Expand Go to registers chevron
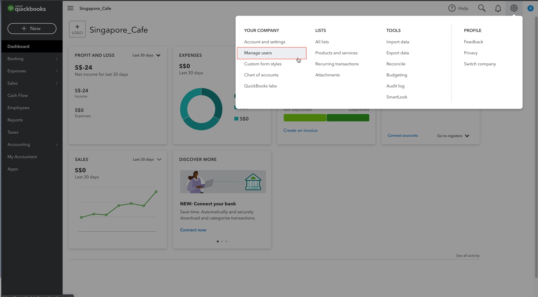Image resolution: width=538 pixels, height=297 pixels. 467,136
